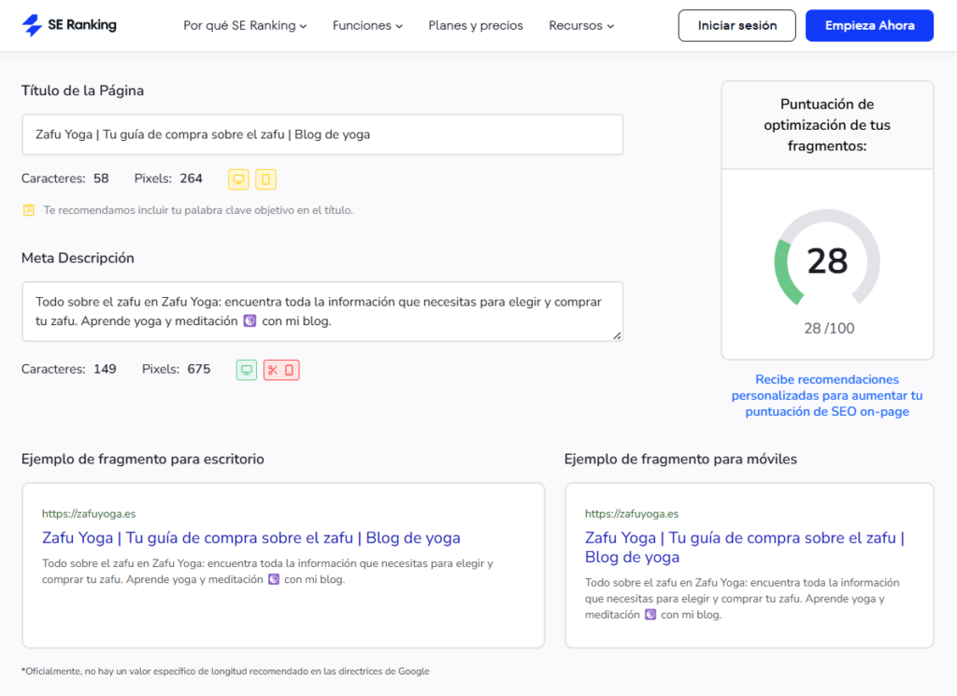Open the personalized SEO recommendations link

point(827,395)
